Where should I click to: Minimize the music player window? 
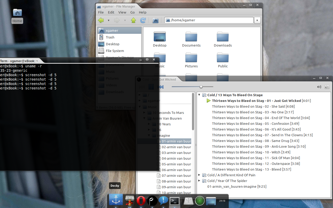coord(314,78)
